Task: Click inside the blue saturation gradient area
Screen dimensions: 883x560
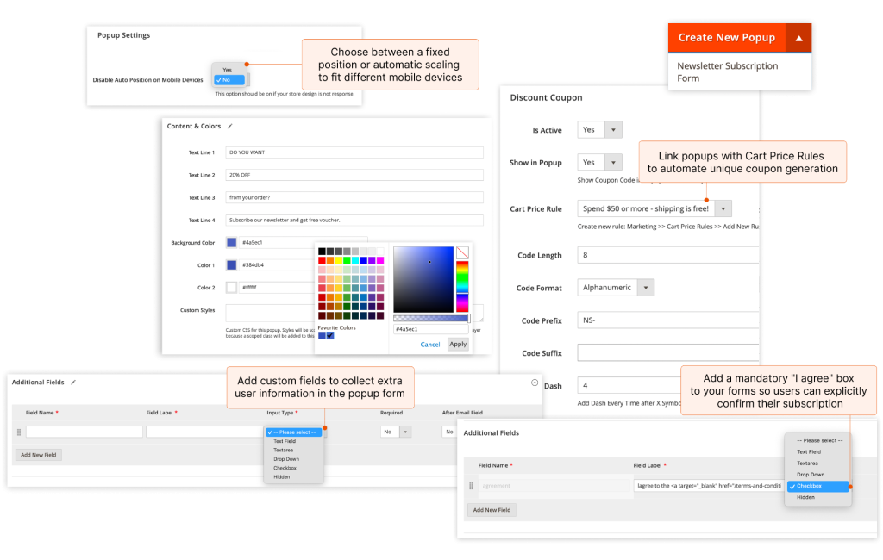Action: [423, 279]
